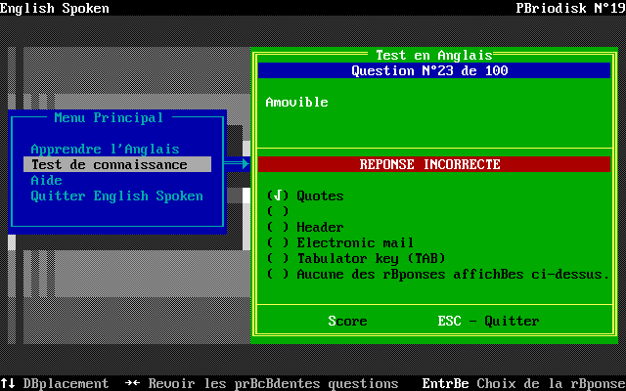Click the Test en Anglais window title

tap(434, 55)
